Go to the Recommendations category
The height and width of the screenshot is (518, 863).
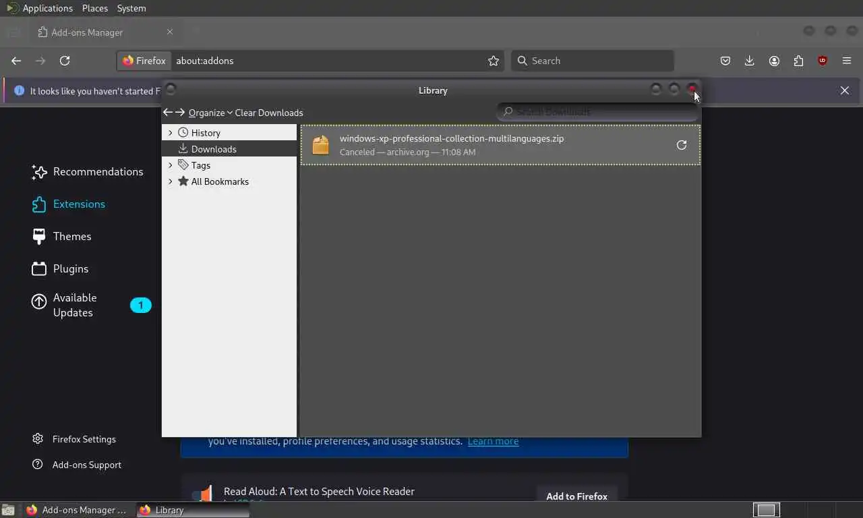(88, 171)
